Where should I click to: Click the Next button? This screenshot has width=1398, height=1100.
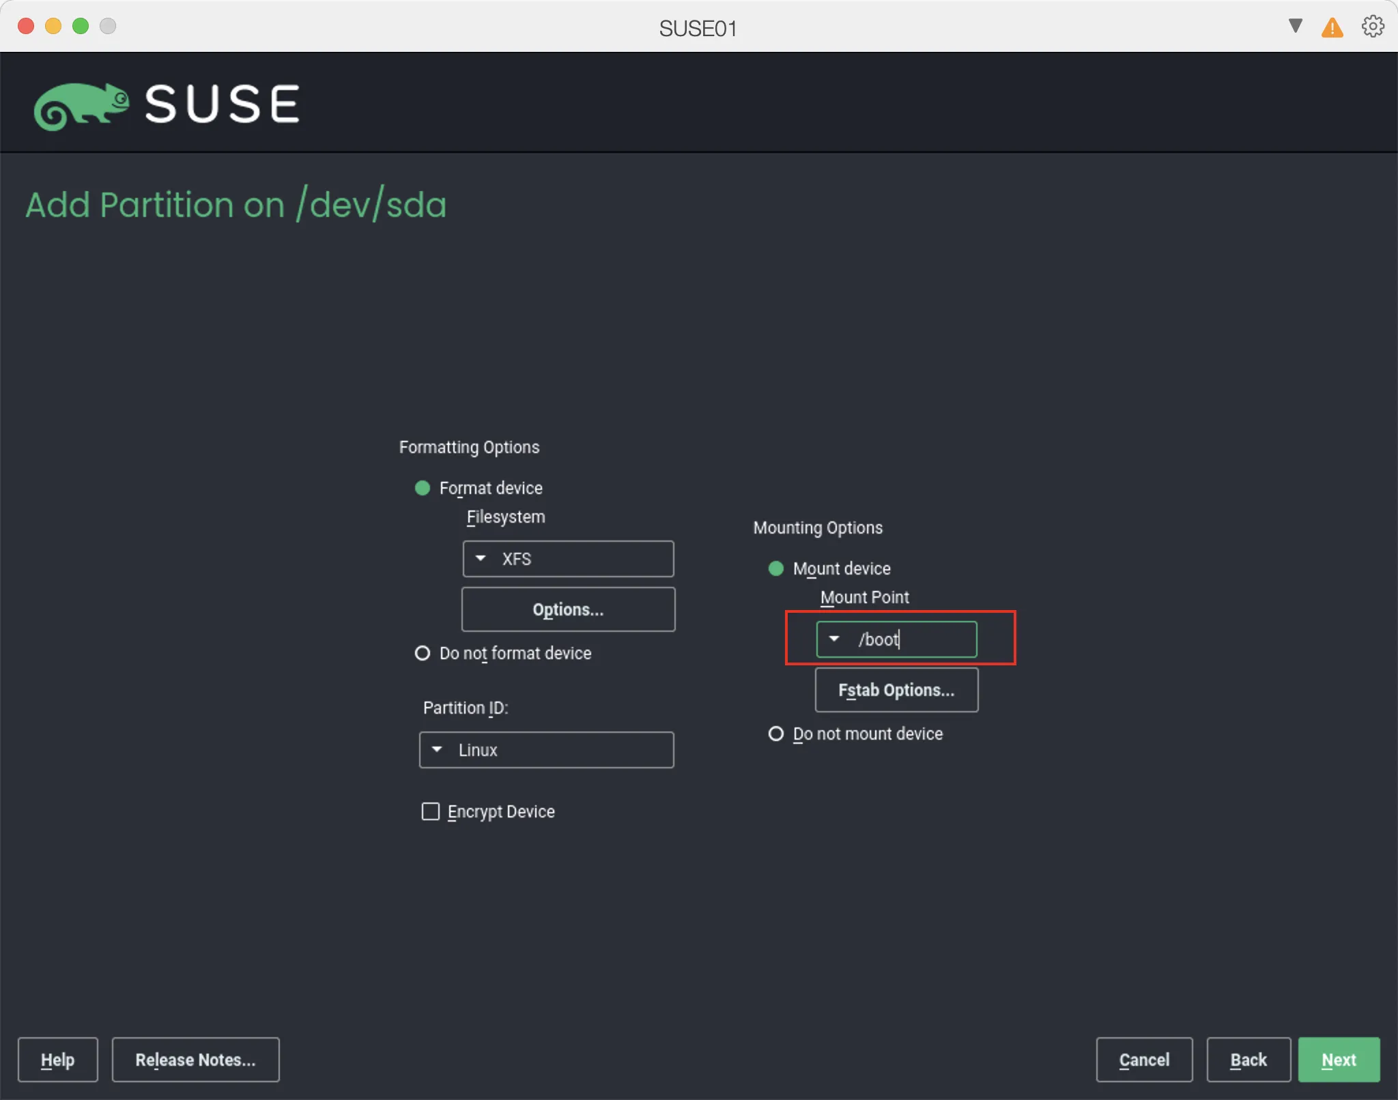[1338, 1060]
